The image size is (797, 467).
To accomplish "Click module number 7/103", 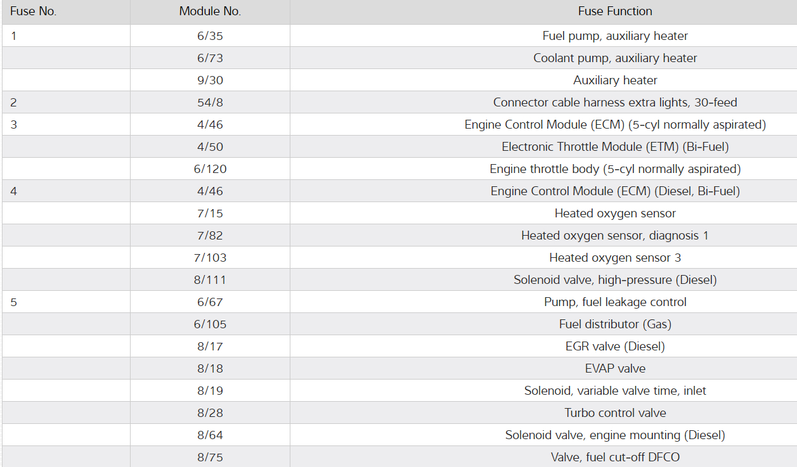I will (210, 258).
